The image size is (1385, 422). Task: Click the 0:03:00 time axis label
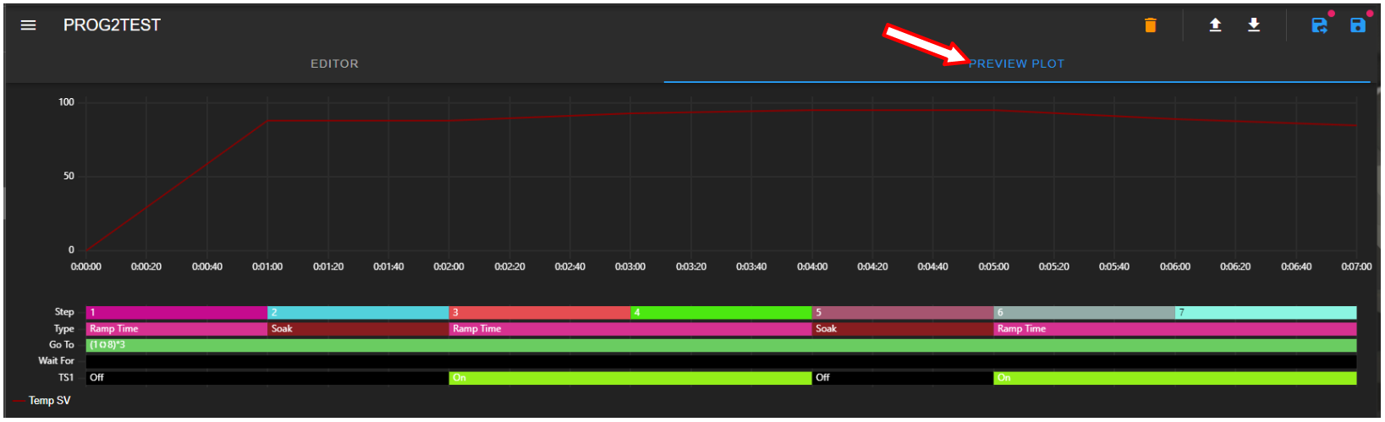(630, 266)
